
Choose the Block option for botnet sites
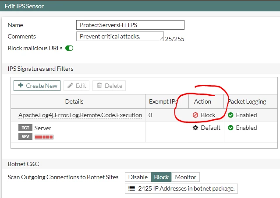click(x=161, y=177)
